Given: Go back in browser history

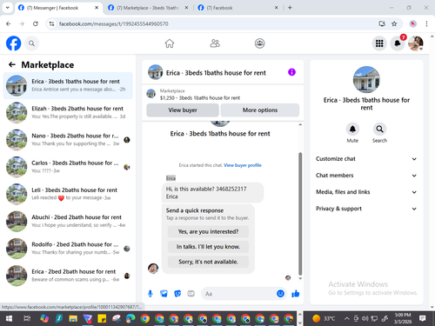Looking at the screenshot, I should pyautogui.click(x=9, y=23).
